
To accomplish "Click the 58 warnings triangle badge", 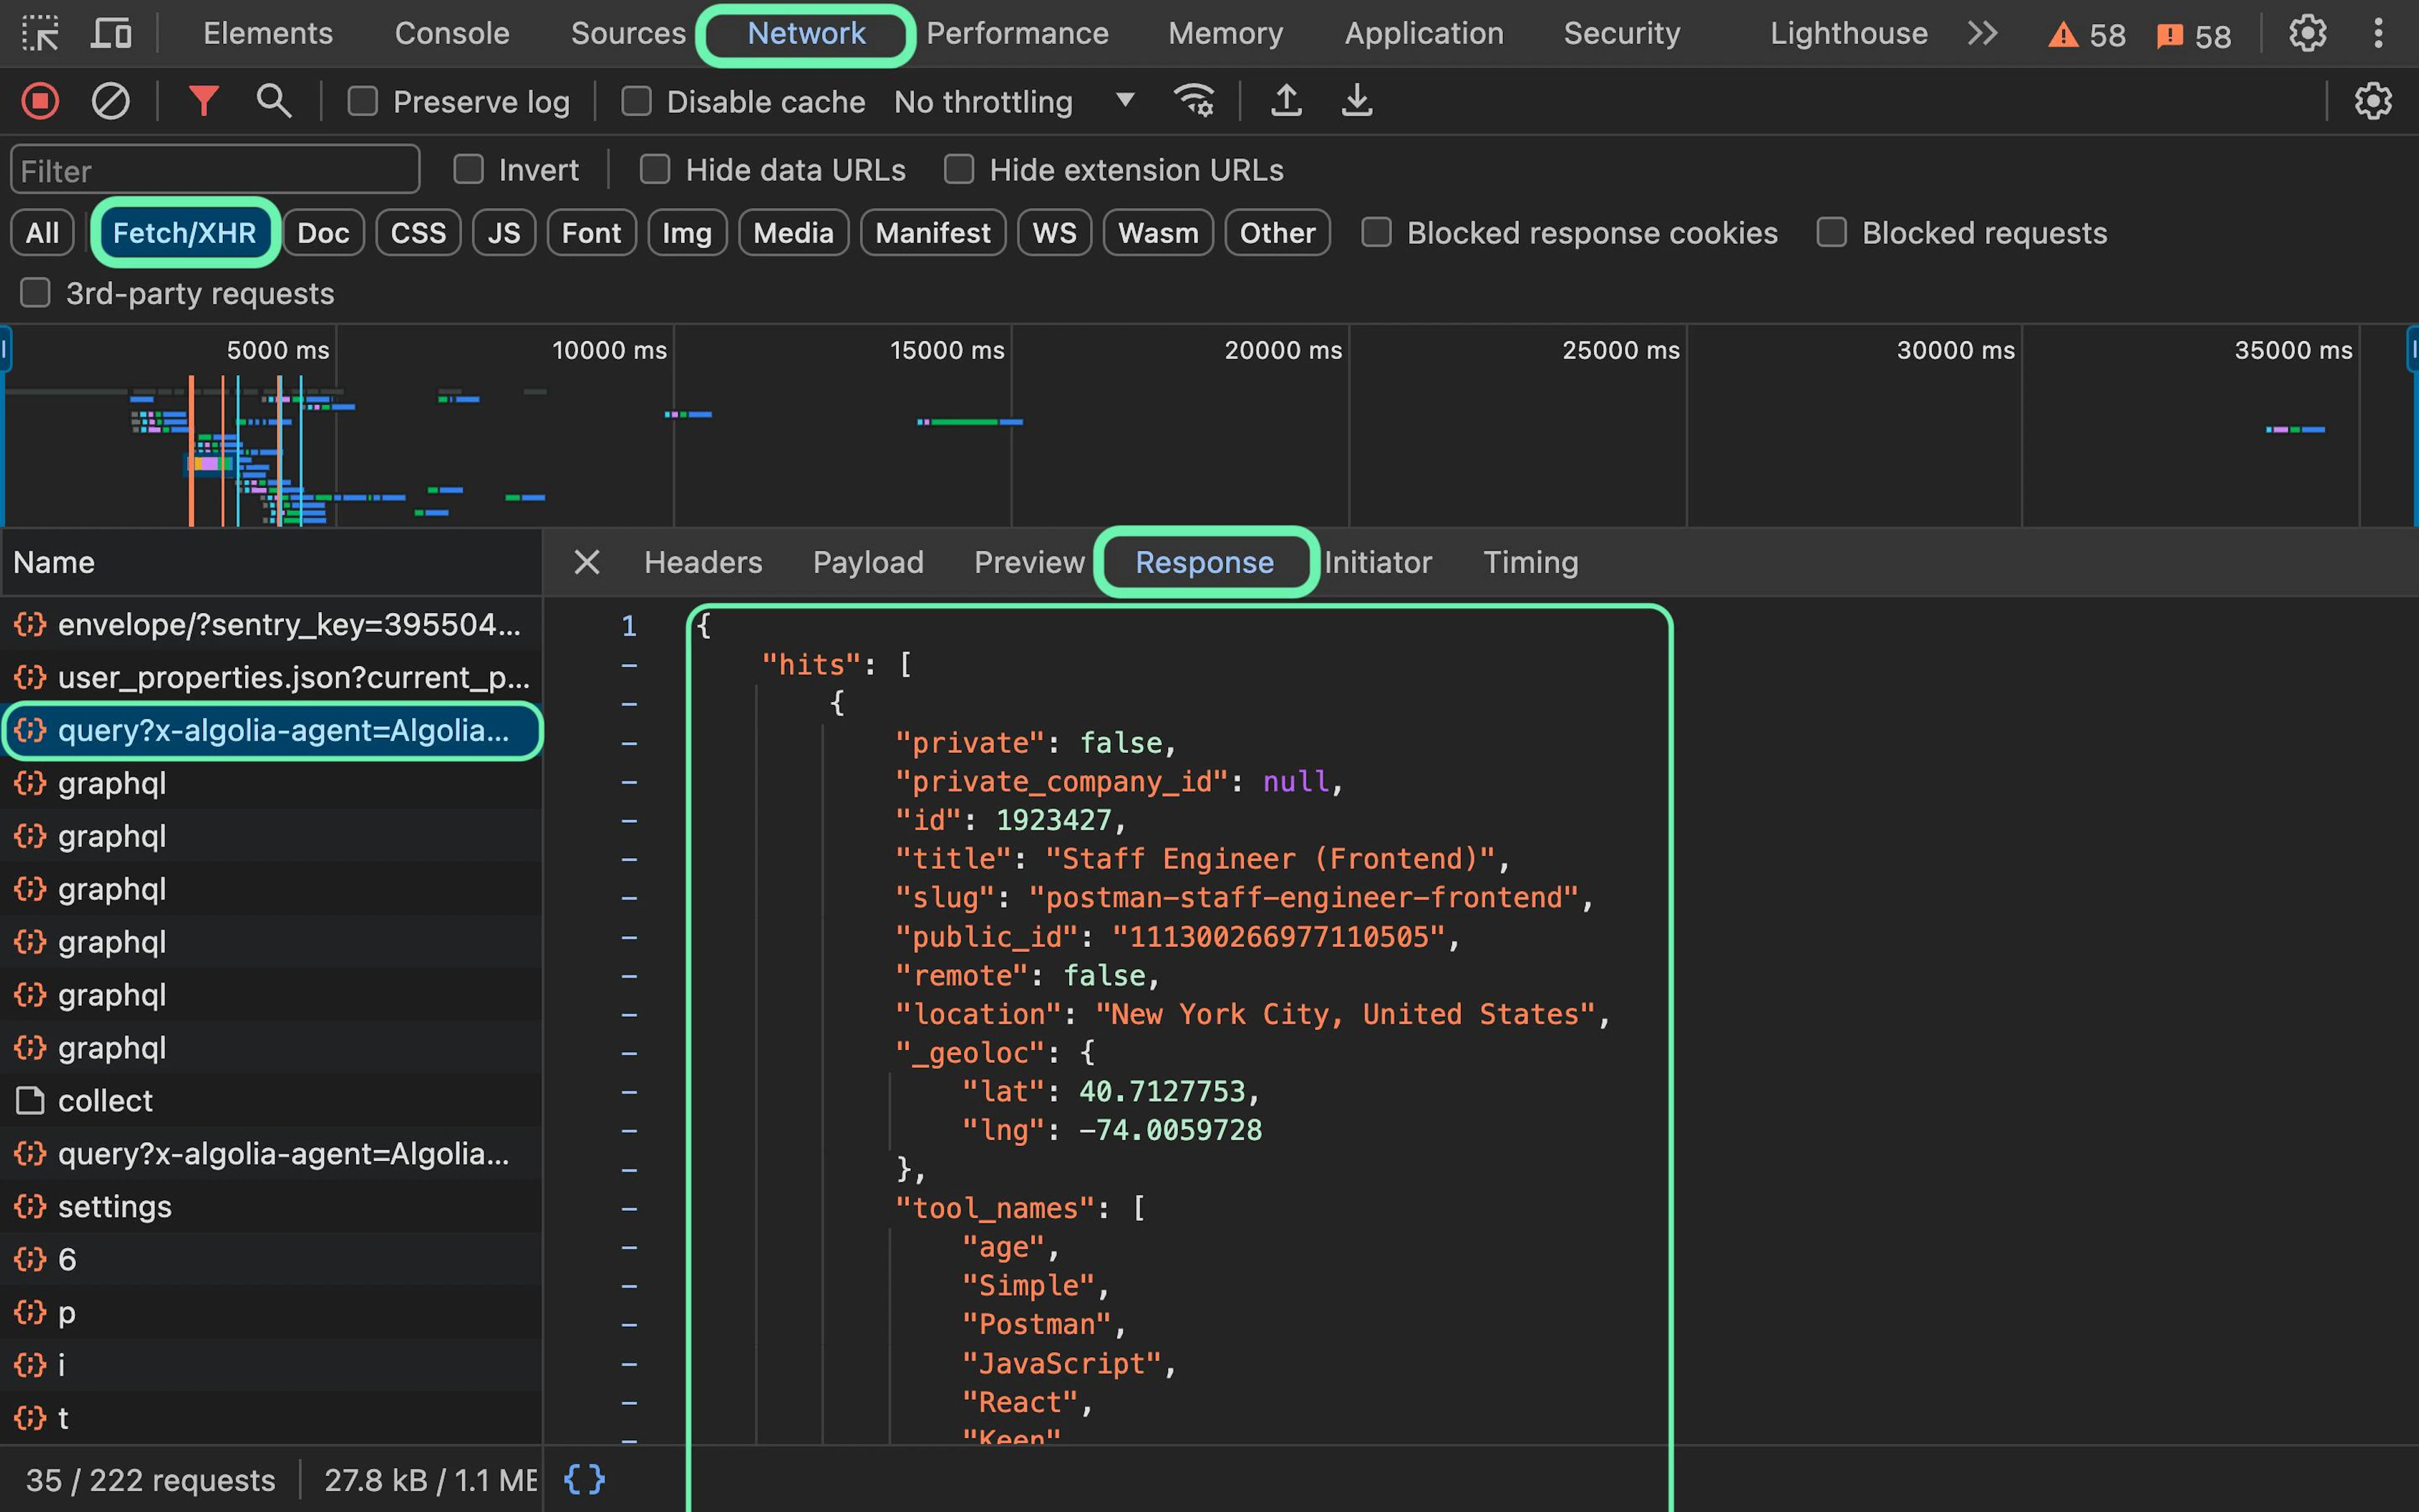I will [x=2086, y=36].
